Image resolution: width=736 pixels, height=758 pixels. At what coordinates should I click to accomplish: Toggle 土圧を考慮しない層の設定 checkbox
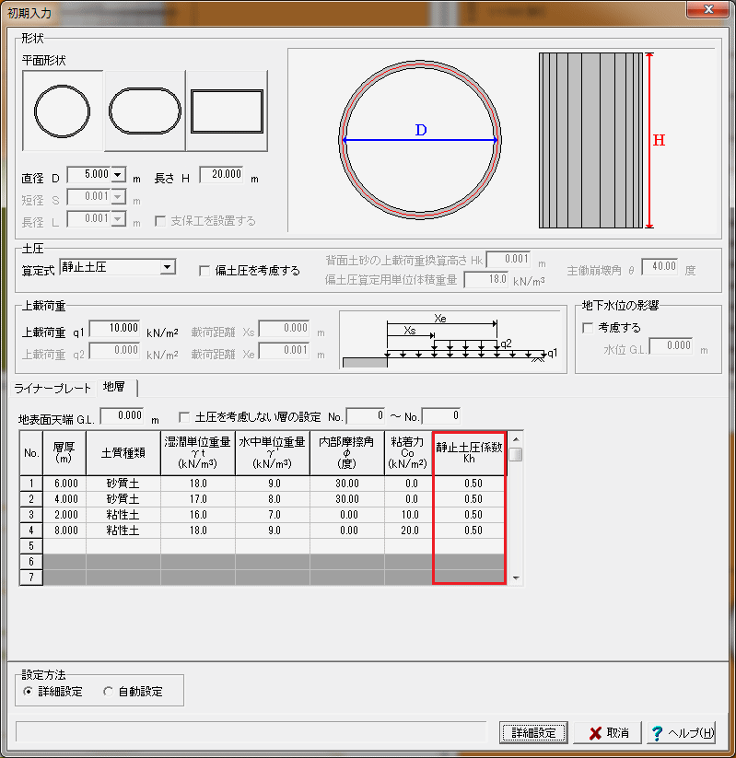coord(184,416)
